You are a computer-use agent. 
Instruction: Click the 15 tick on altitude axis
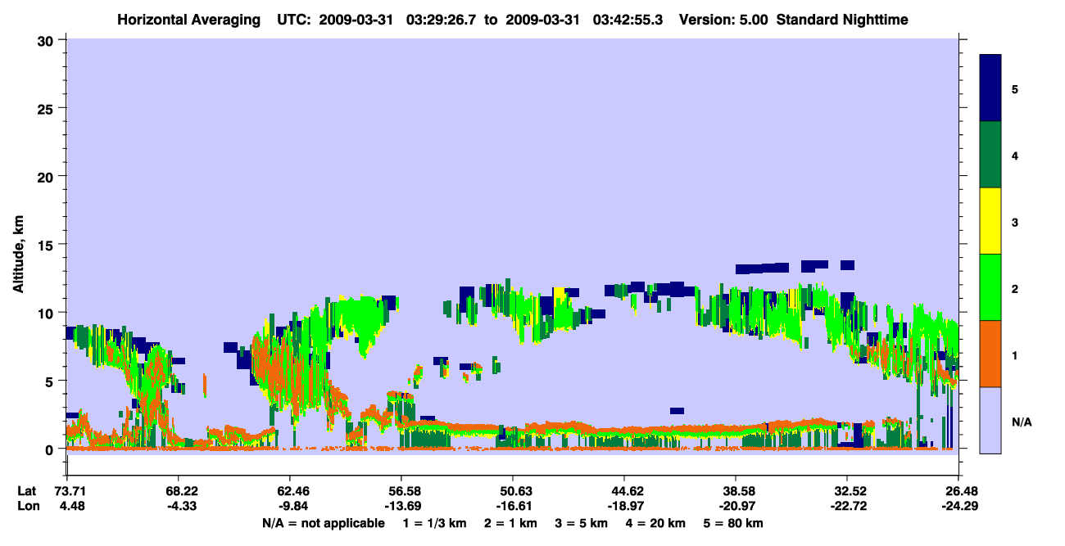[47, 245]
